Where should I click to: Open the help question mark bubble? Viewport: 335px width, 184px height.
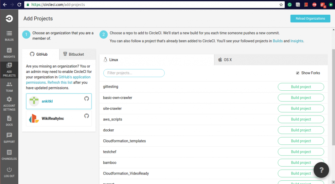(321, 170)
